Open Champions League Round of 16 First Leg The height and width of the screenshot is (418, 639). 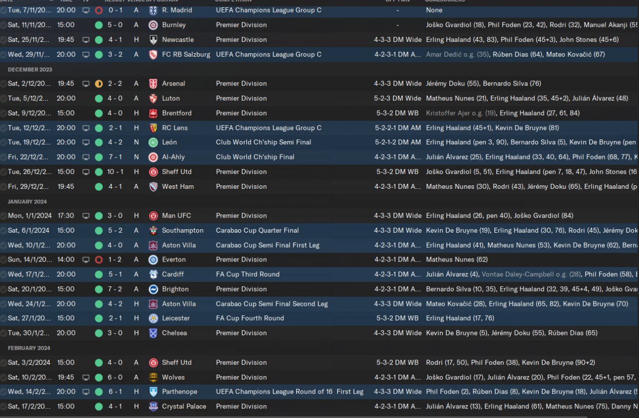(290, 392)
